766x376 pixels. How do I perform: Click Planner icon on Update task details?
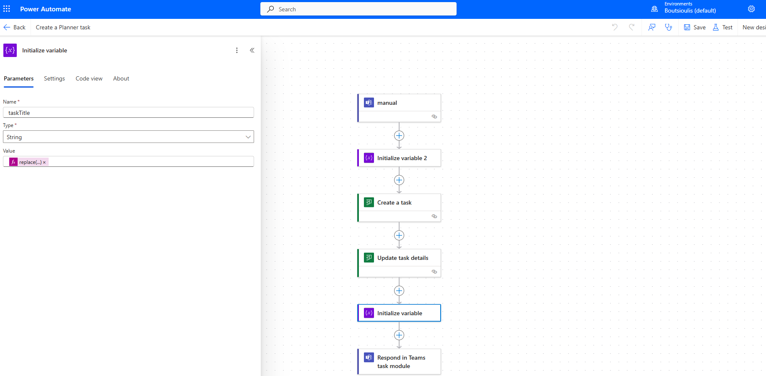point(369,258)
